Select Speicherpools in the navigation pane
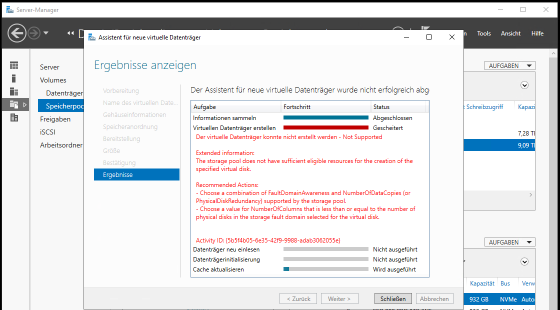The image size is (560, 310). (x=60, y=106)
